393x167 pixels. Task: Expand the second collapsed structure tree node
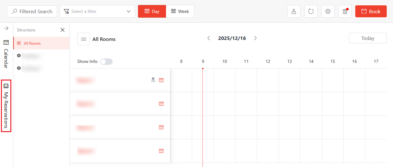19,68
